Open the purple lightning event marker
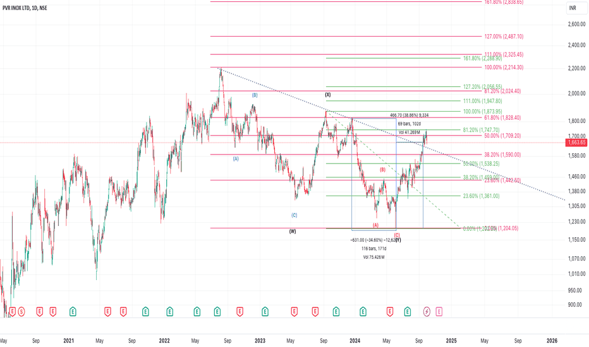Image resolution: width=589 pixels, height=347 pixels. coord(427,312)
